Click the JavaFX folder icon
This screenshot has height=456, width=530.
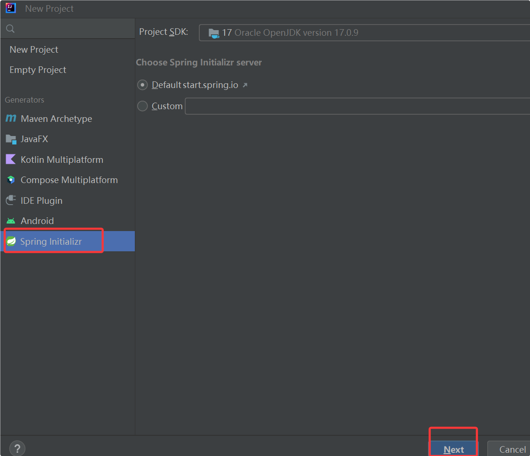pos(11,139)
